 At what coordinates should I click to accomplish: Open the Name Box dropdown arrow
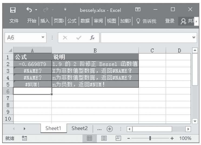point(42,38)
